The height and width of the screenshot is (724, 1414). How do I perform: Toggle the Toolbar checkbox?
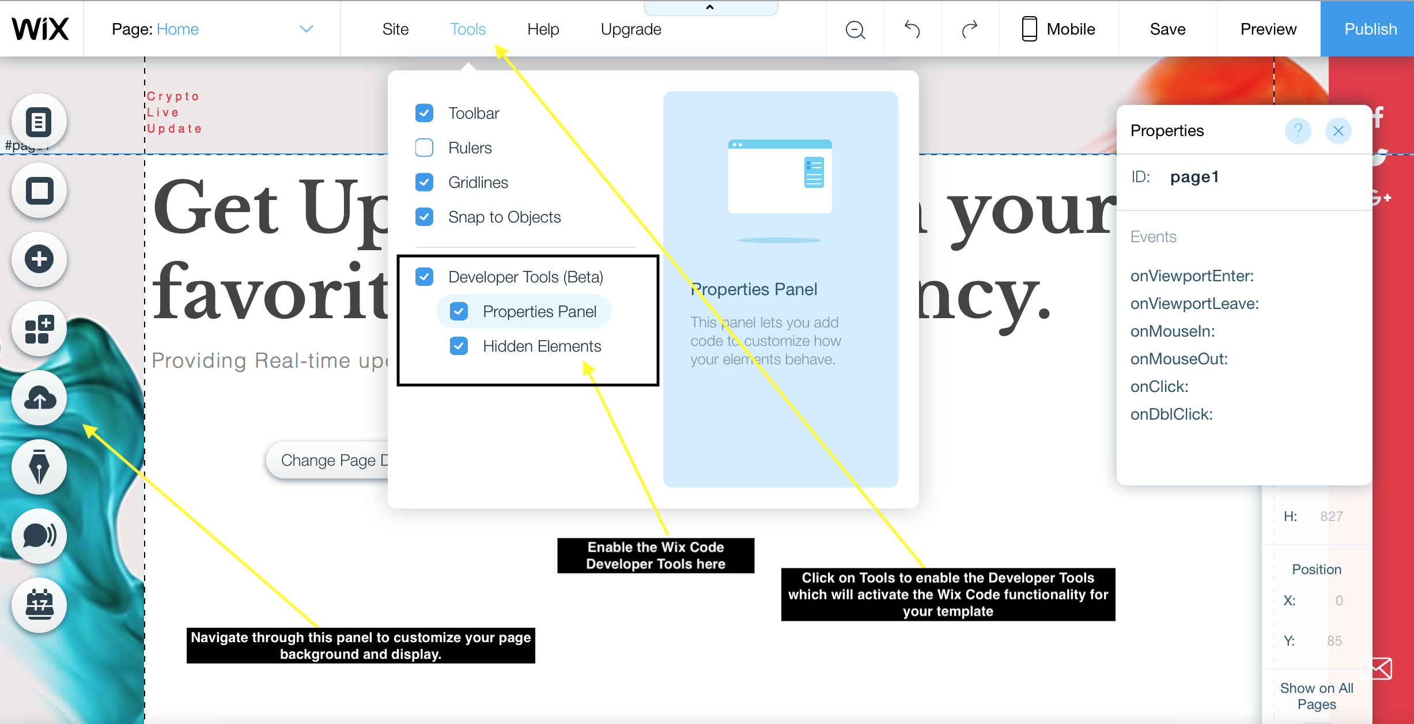(425, 113)
